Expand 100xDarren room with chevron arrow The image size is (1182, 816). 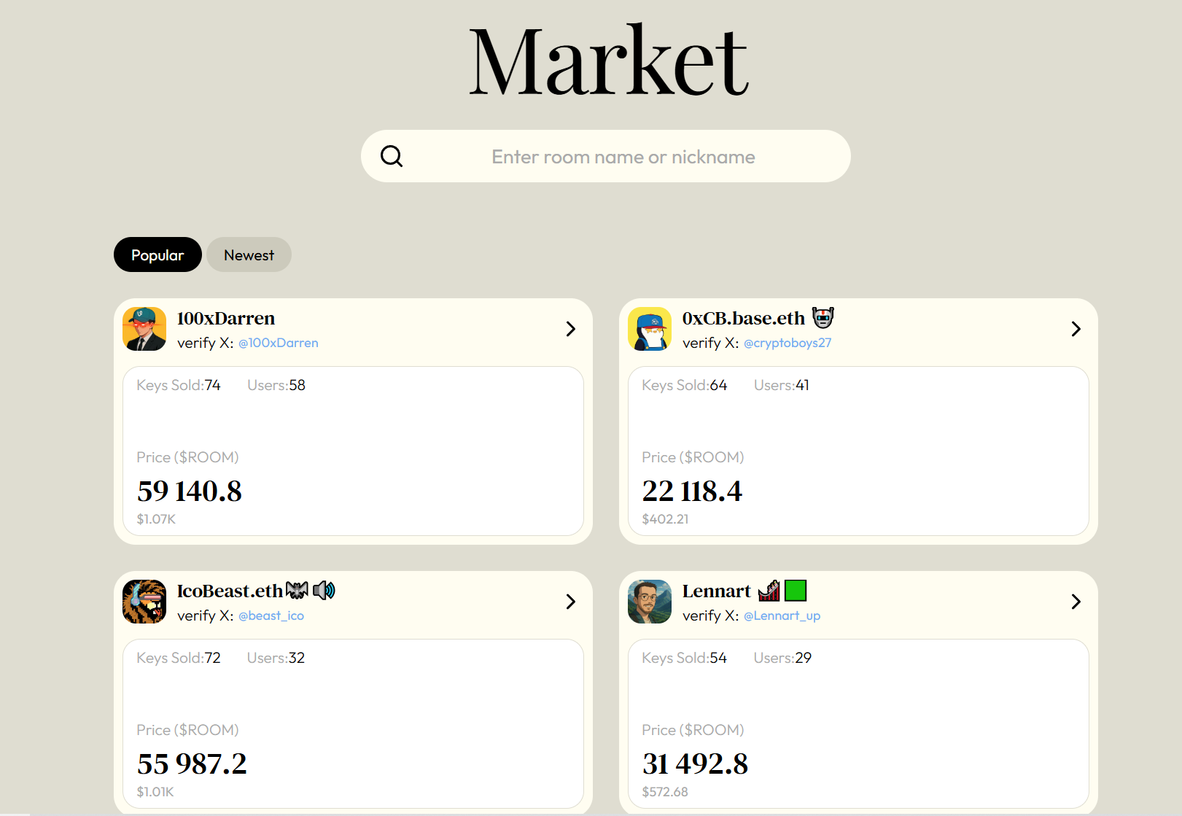pyautogui.click(x=570, y=329)
